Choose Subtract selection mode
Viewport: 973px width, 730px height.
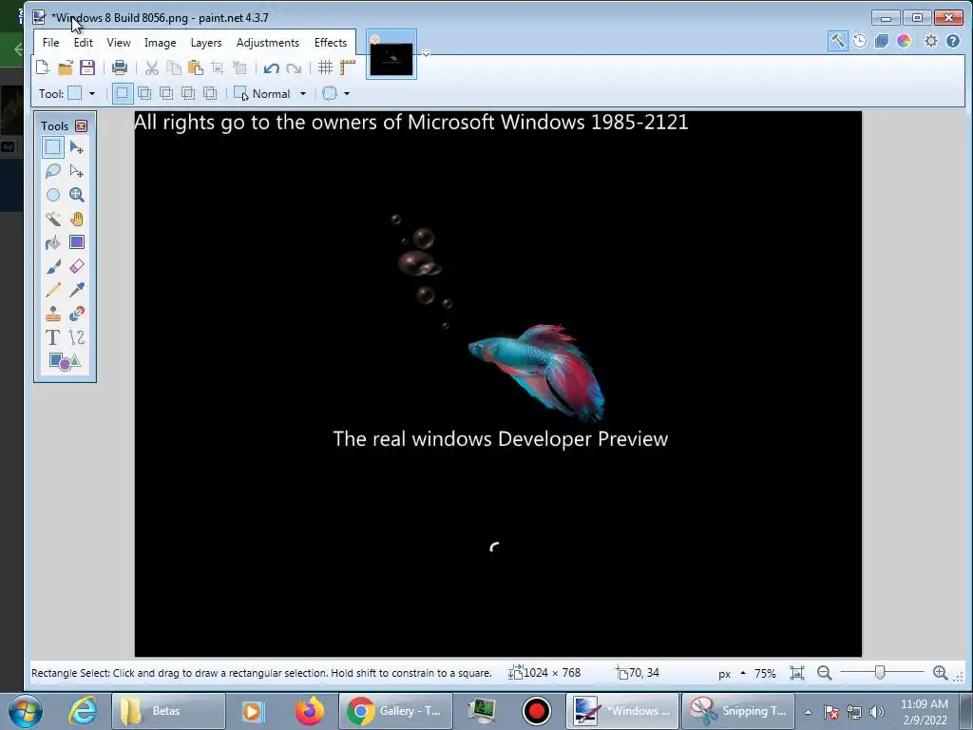(x=165, y=94)
